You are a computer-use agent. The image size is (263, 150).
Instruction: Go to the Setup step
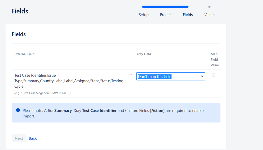[143, 15]
